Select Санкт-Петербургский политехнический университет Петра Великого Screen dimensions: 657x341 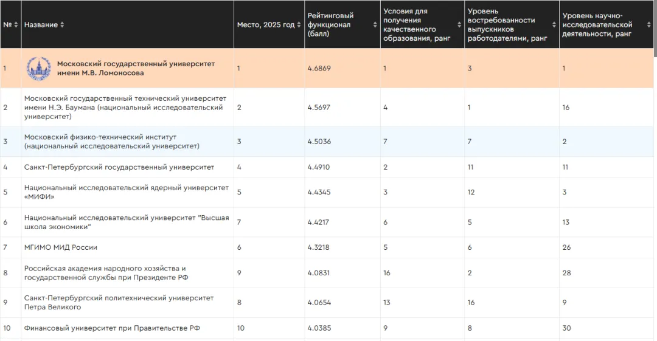119,303
